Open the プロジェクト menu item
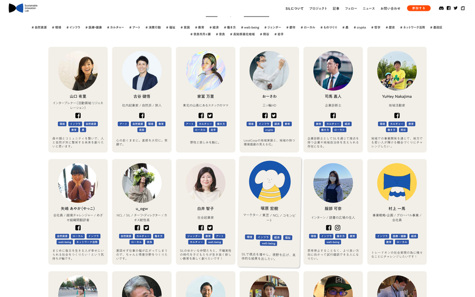Image resolution: width=475 pixels, height=297 pixels. [318, 8]
